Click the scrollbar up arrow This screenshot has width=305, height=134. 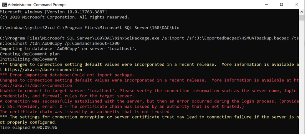point(302,11)
